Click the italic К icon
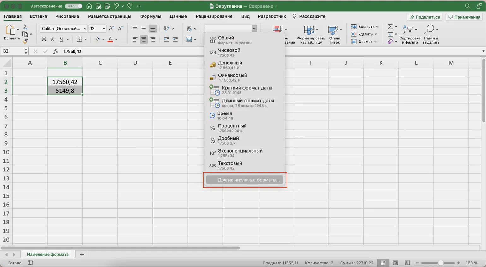The height and width of the screenshot is (267, 486). coord(53,39)
